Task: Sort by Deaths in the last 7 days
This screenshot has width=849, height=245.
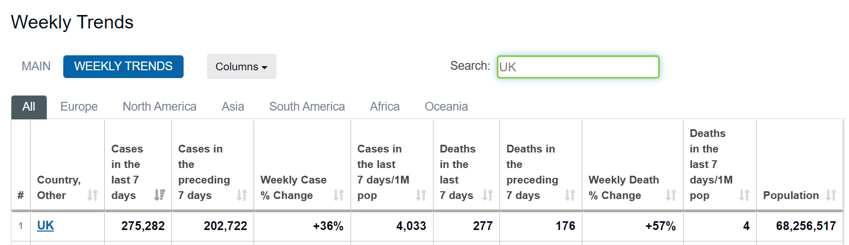Action: pos(488,195)
